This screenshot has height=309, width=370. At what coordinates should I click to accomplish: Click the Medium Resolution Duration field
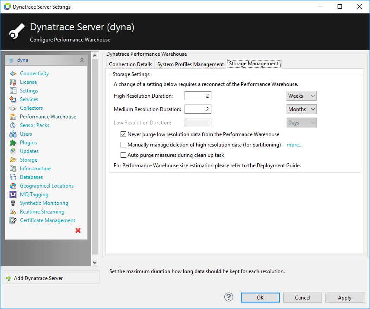[x=198, y=109]
